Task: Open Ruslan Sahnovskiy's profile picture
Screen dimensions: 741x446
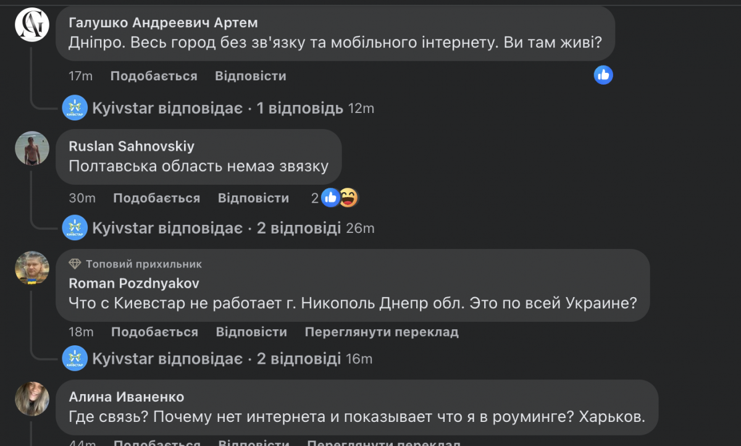Action: click(32, 148)
